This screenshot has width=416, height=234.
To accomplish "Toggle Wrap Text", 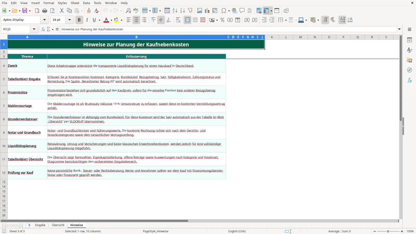I will (178, 20).
